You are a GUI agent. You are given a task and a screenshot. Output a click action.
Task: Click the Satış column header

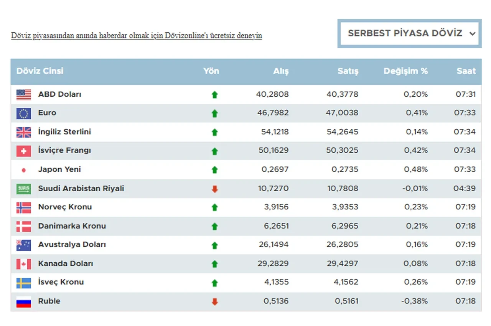348,71
